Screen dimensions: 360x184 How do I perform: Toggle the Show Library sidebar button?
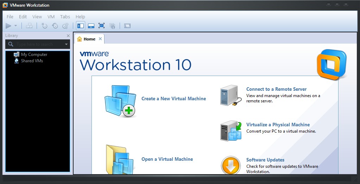(81, 26)
